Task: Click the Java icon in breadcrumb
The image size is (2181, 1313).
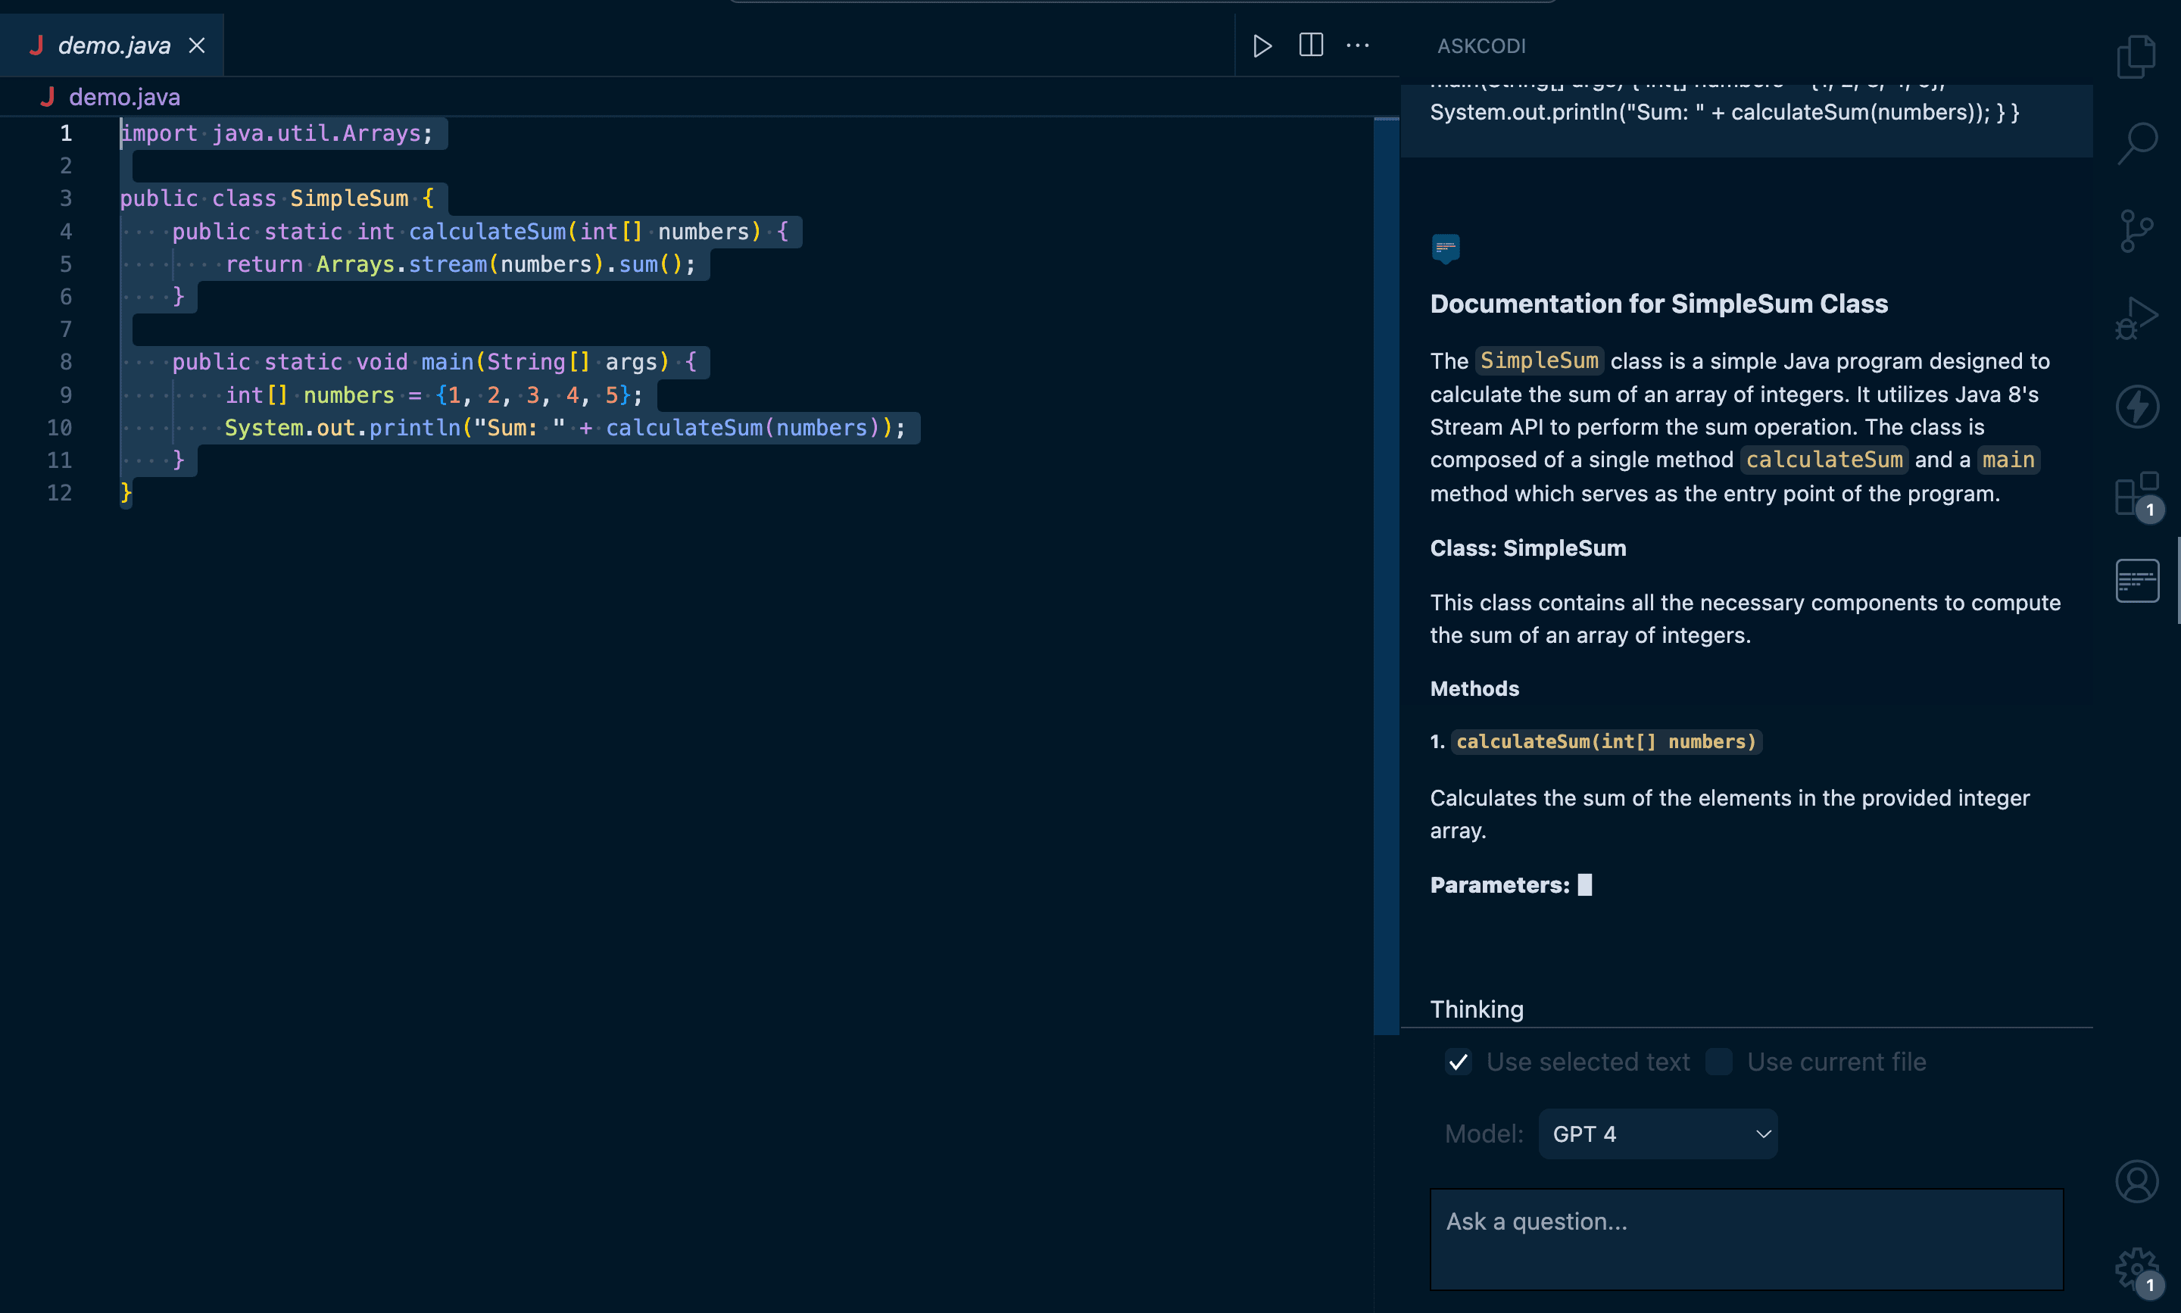Action: (x=48, y=96)
